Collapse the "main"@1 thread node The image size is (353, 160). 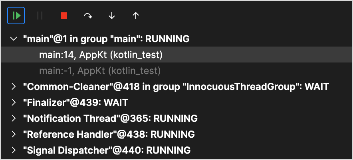[x=14, y=39]
